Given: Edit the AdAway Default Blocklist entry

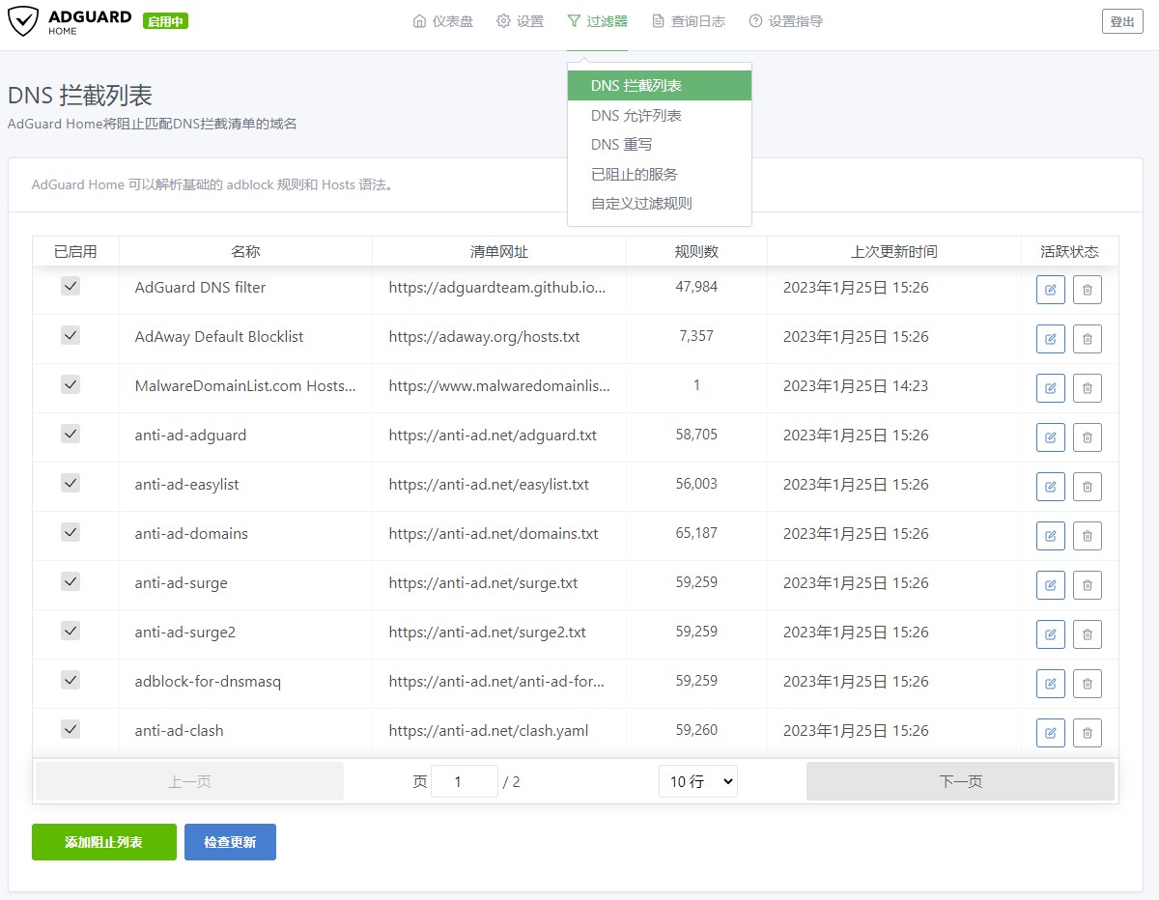Looking at the screenshot, I should click(1051, 339).
